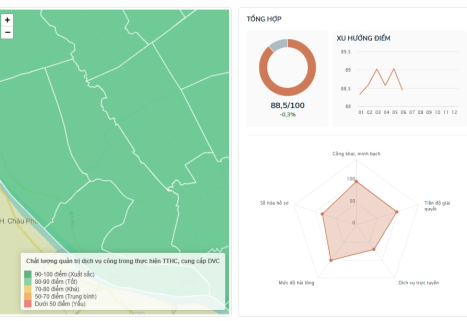This screenshot has width=467, height=321.
Task: Click the month 05 peak on trend line
Action: pyautogui.click(x=394, y=69)
